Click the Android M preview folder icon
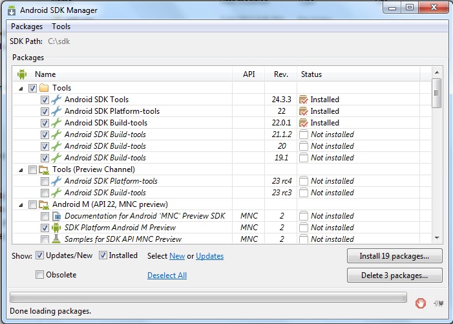Image resolution: width=453 pixels, height=324 pixels. [x=44, y=205]
